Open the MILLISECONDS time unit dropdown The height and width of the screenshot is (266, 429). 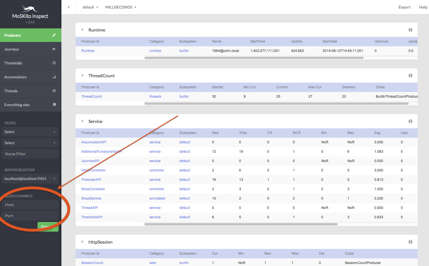121,7
